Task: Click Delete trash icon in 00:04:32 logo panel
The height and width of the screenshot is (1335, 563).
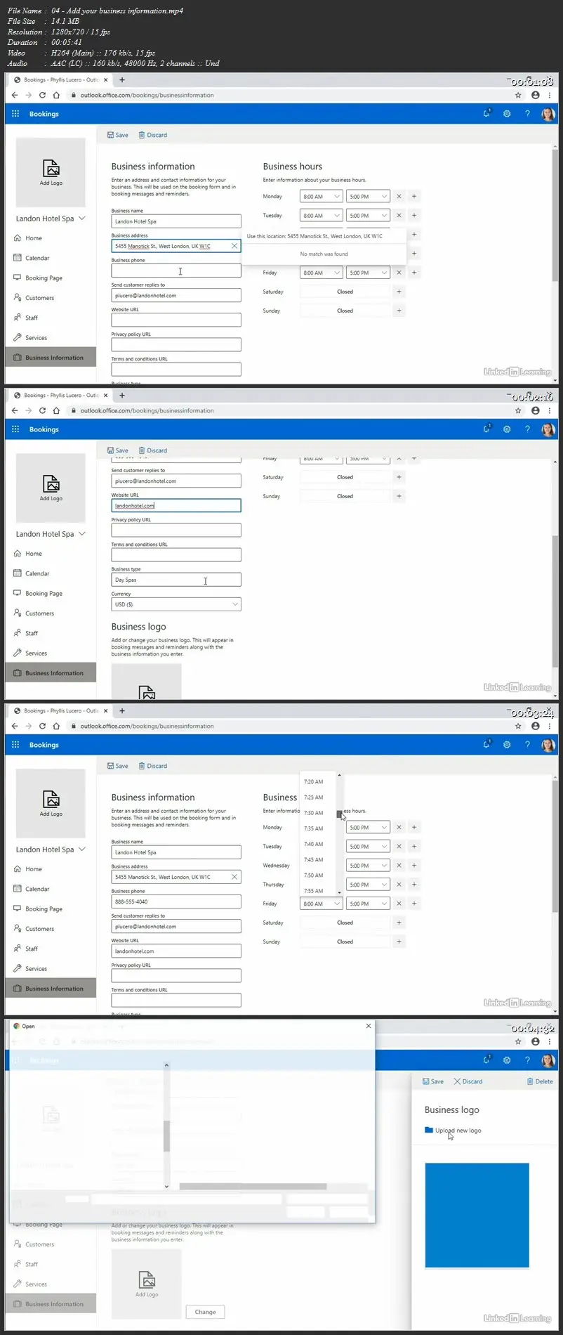Action: click(x=530, y=1081)
